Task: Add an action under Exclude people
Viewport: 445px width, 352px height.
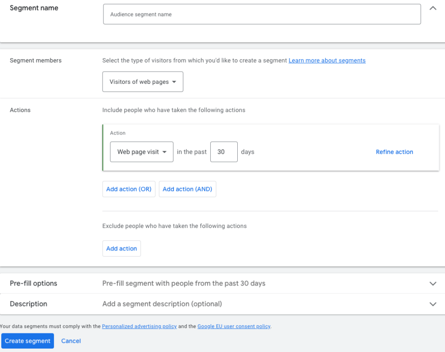Action: [121, 249]
